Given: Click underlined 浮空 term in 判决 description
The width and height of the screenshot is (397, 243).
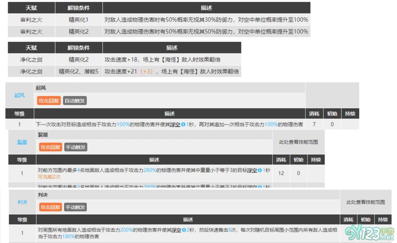Looking at the screenshot, I should pyautogui.click(x=176, y=230).
